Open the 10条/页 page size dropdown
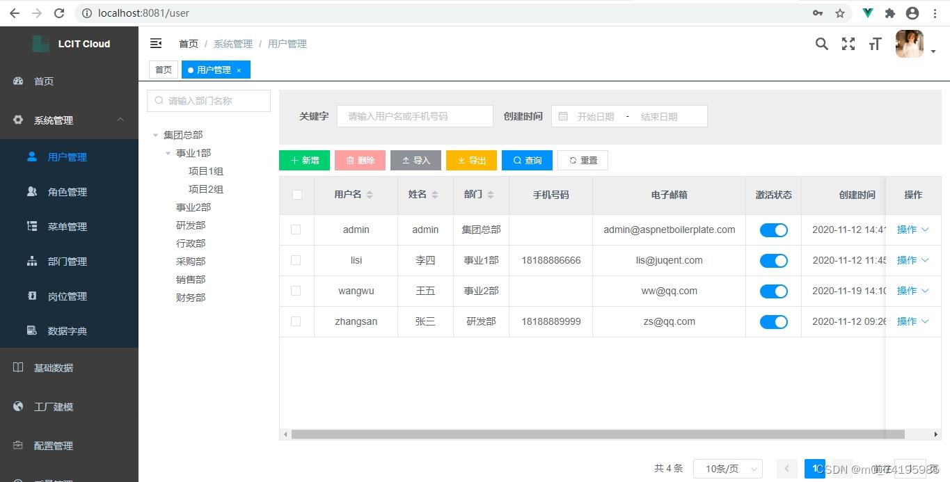Screen dimensions: 950x482 727,469
